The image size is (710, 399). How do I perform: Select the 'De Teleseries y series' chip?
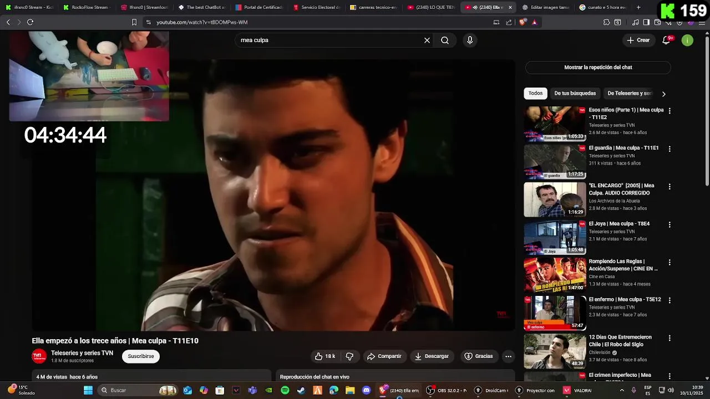629,93
